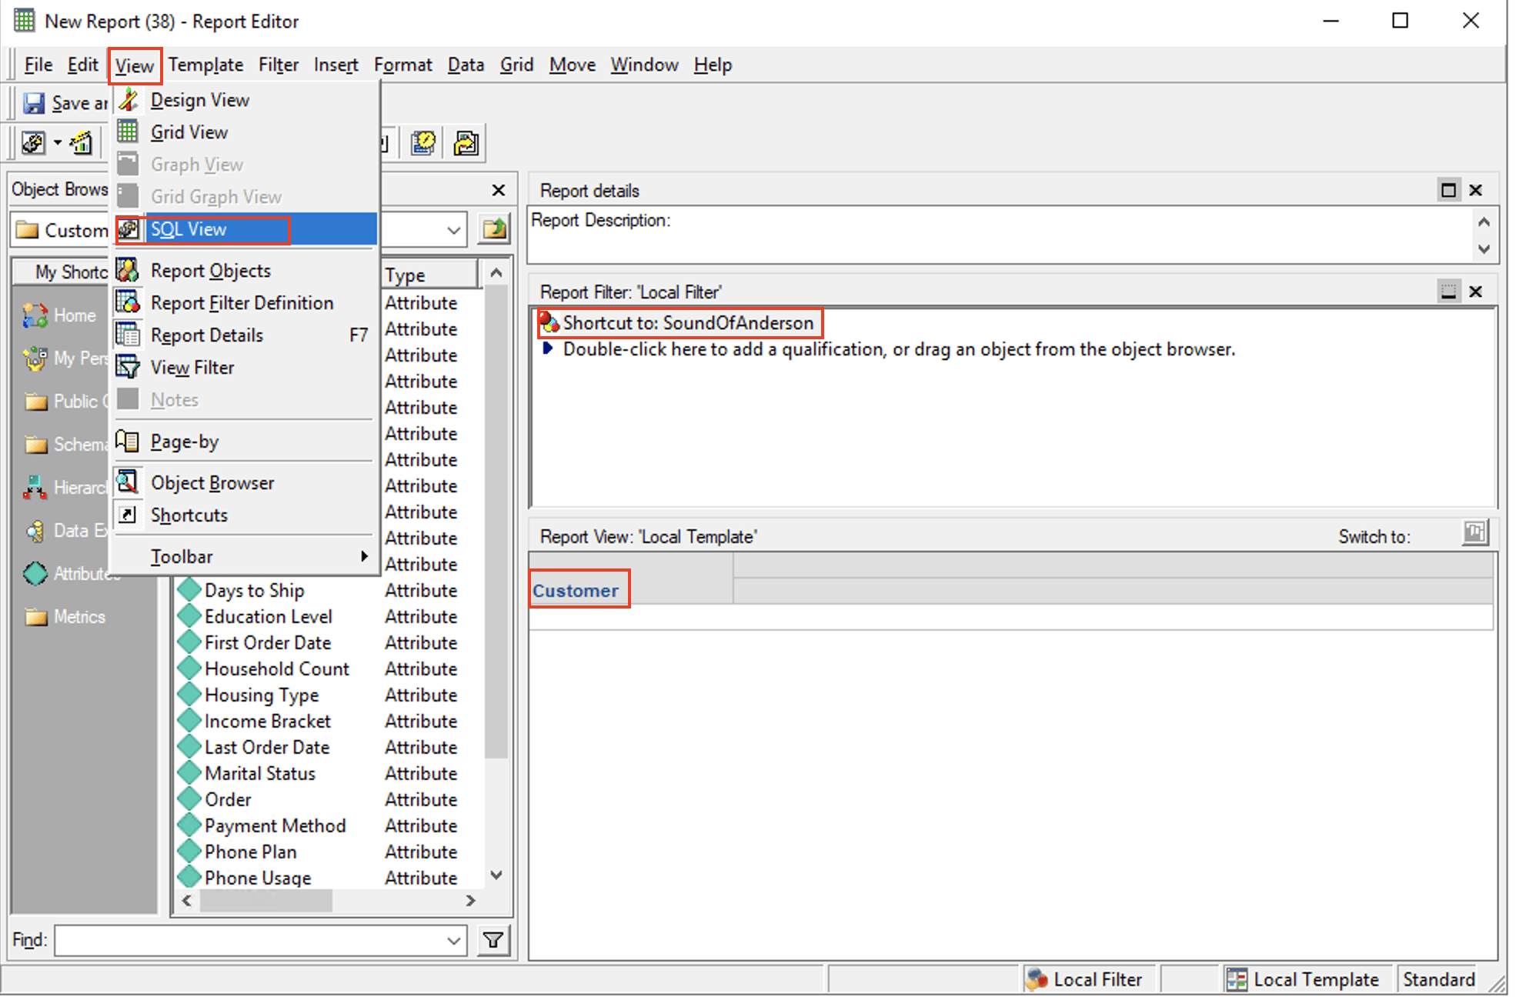1516x997 pixels.
Task: Open the Toolbar submenu arrow
Action: (364, 555)
